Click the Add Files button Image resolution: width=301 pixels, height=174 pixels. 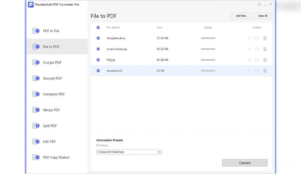coord(241,16)
